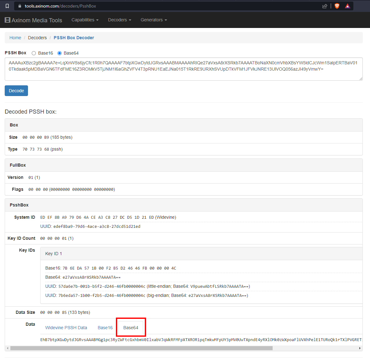Viewport: 370px width, 359px height.
Task: Click the Decoders breadcrumb text
Action: (37, 38)
